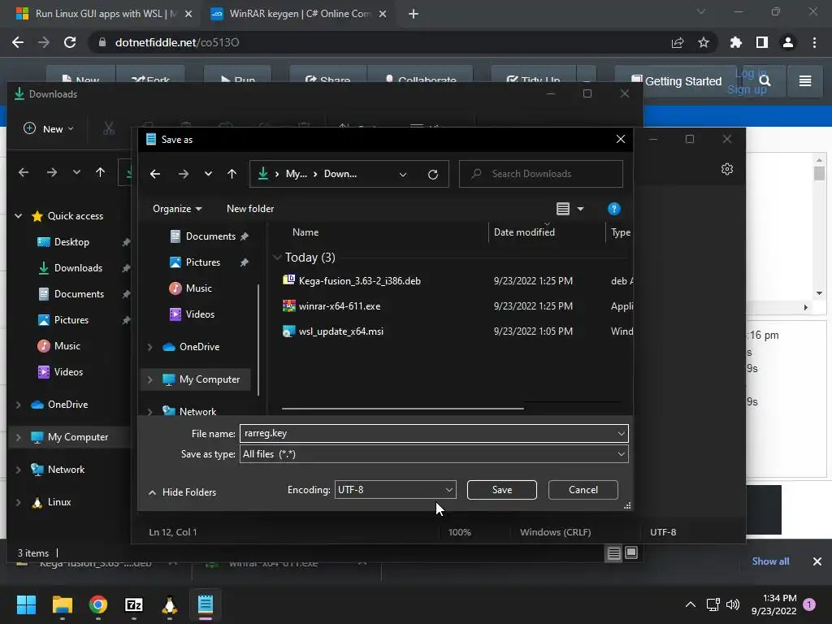
Task: Close the Save as dialog
Action: [620, 140]
